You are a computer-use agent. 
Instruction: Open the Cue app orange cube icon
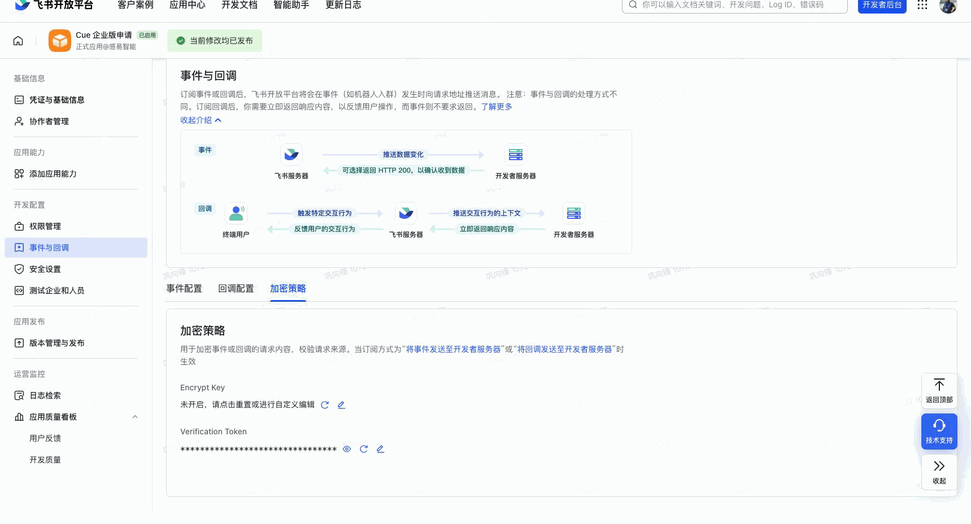60,41
